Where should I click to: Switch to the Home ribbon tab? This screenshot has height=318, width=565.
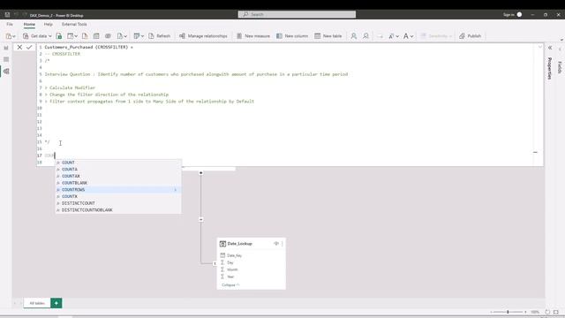pyautogui.click(x=29, y=24)
